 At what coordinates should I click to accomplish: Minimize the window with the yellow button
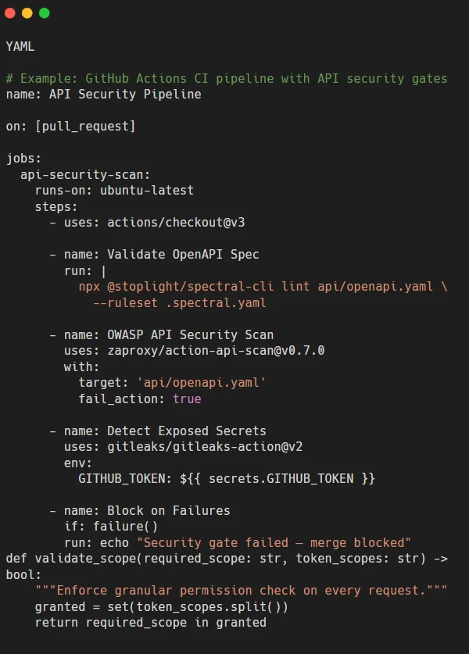pos(27,13)
